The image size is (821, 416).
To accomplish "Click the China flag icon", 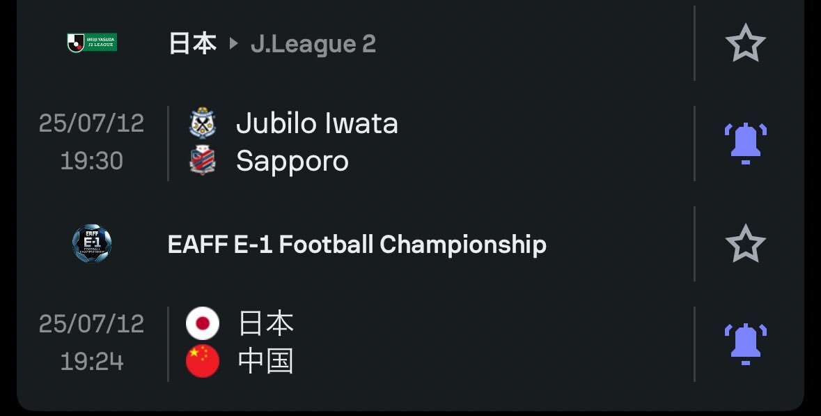I will point(203,361).
